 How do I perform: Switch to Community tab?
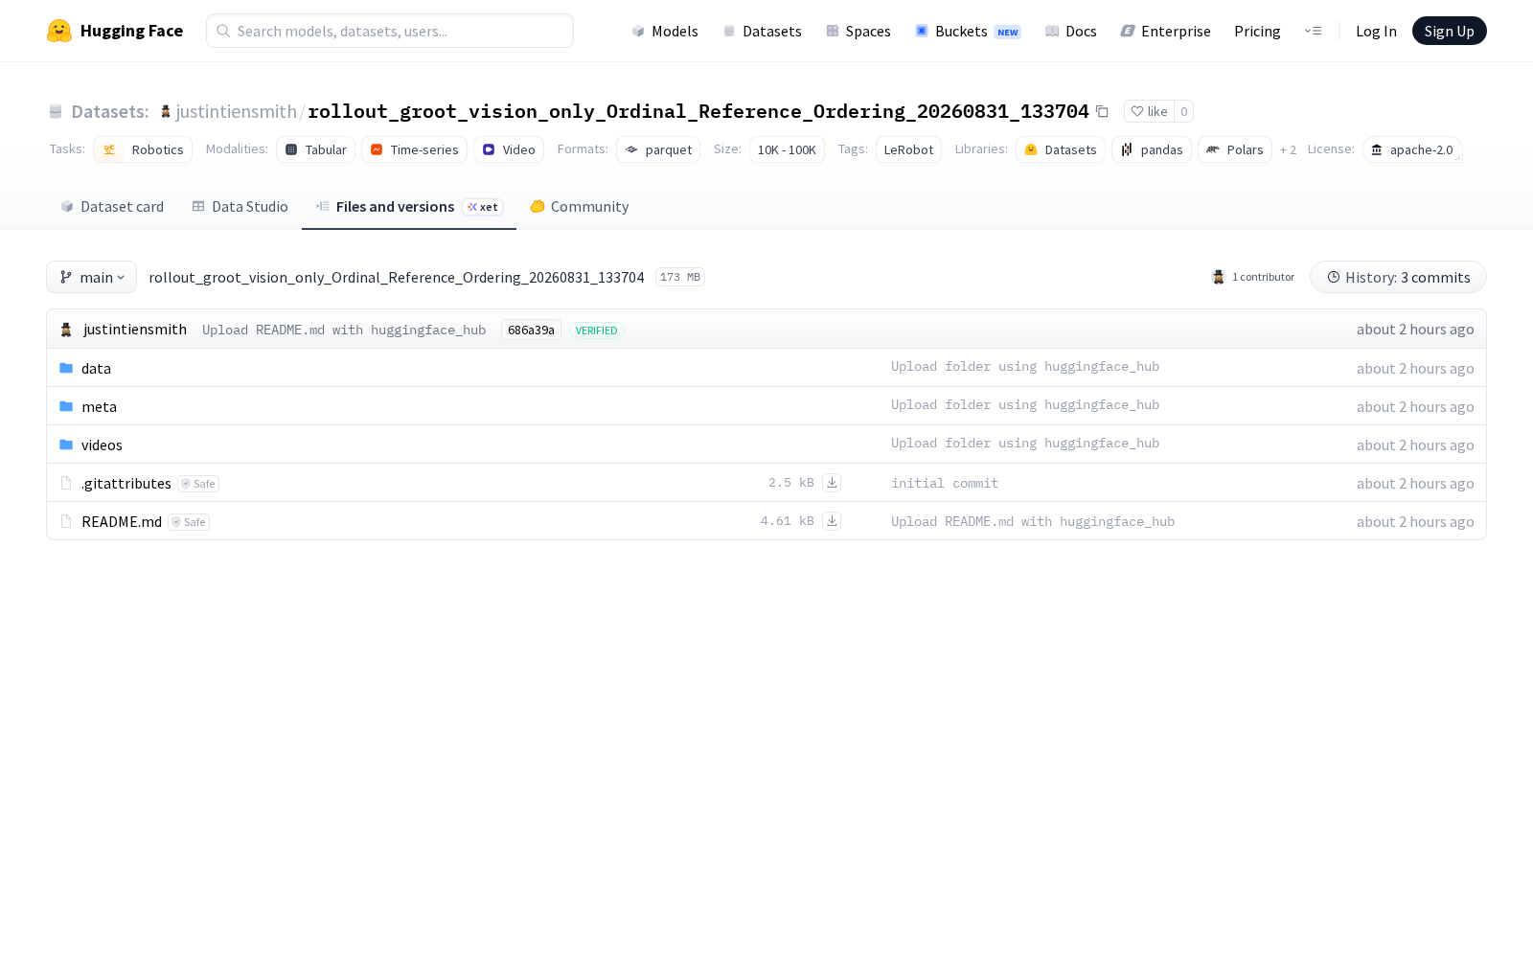coord(580,206)
